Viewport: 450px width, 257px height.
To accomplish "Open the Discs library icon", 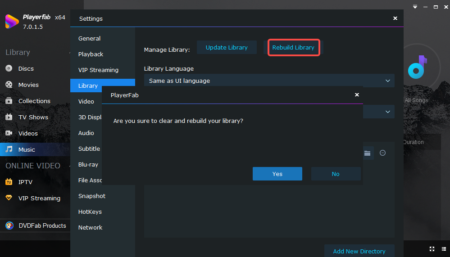I will [x=9, y=68].
